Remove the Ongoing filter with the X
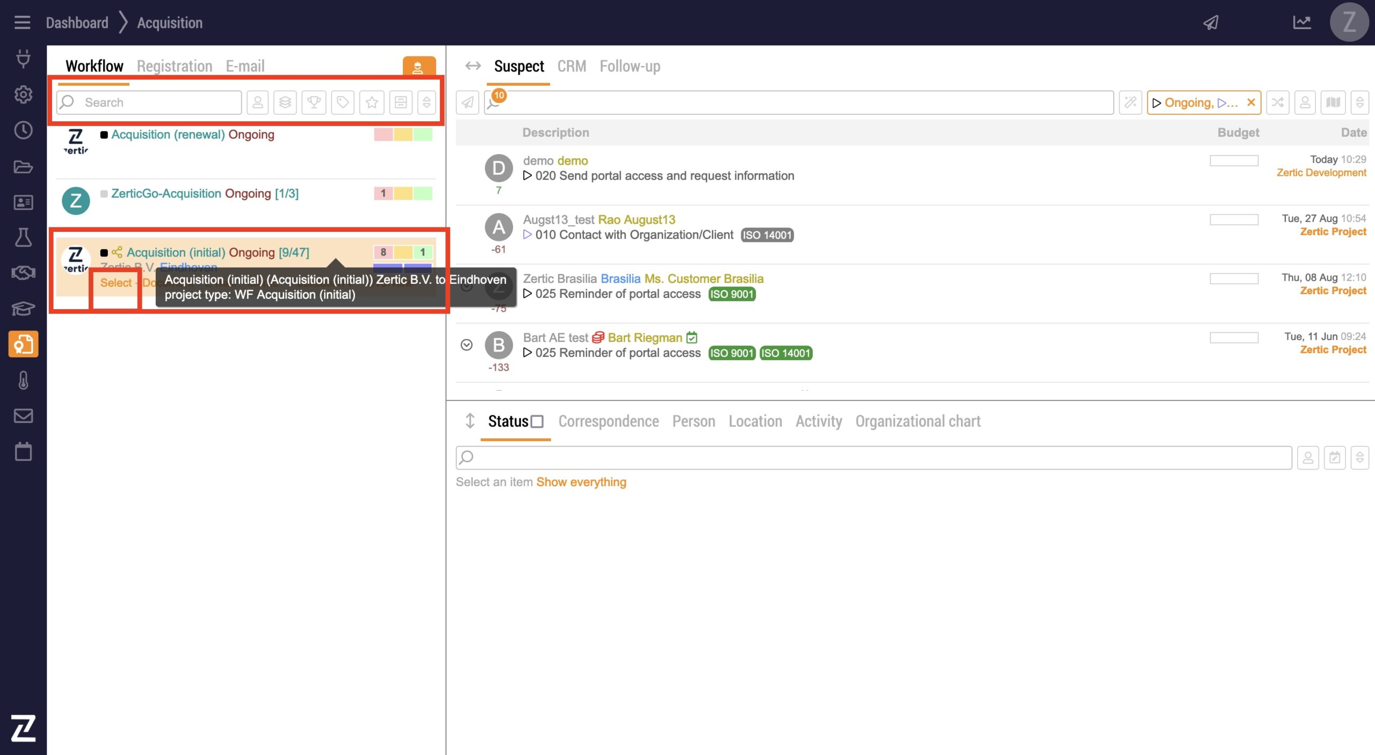Screen dimensions: 1375x755 (x=1251, y=102)
